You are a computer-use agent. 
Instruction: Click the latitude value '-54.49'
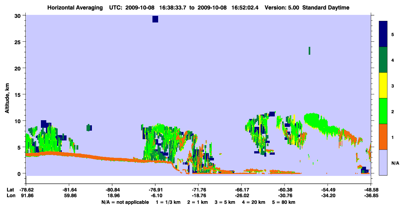(x=328, y=190)
